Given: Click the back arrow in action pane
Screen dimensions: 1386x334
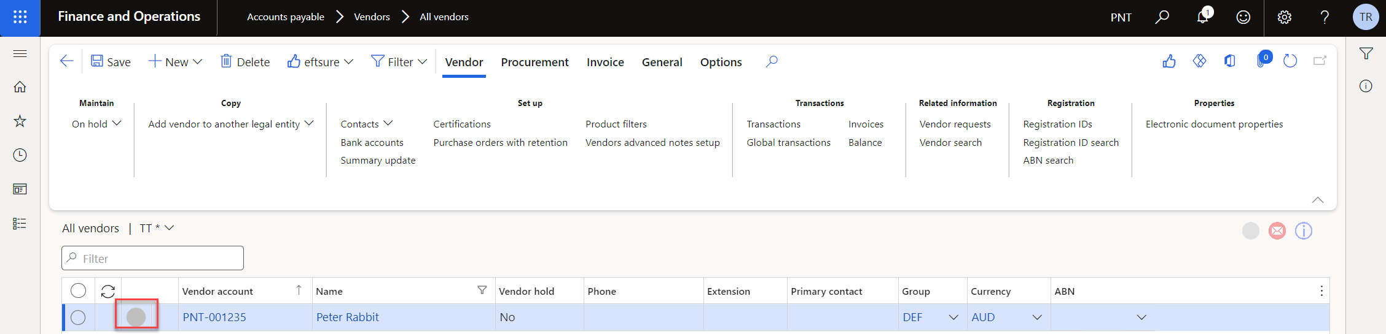Looking at the screenshot, I should pos(67,61).
